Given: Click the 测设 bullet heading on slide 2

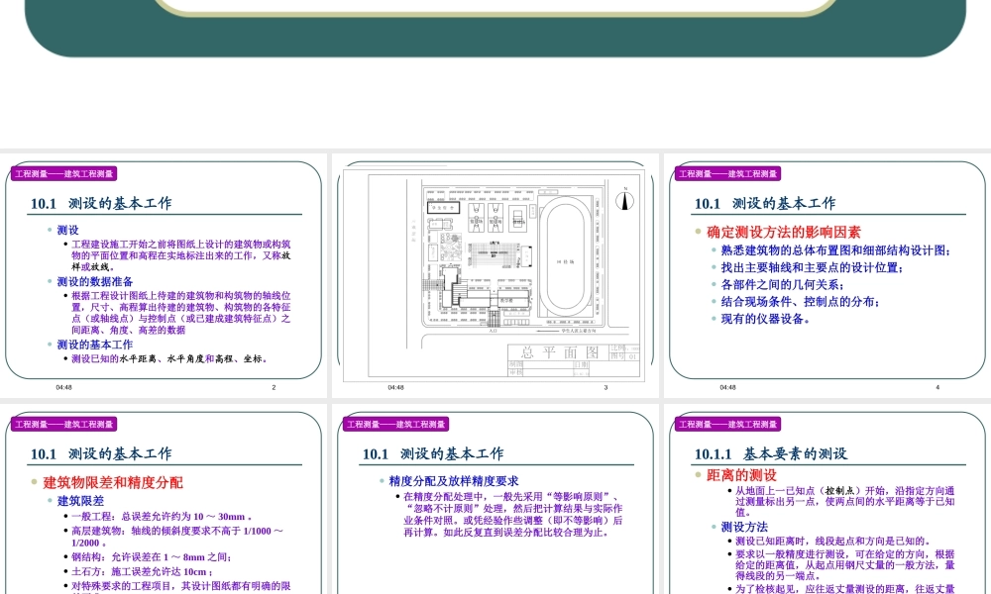Looking at the screenshot, I should point(67,231).
